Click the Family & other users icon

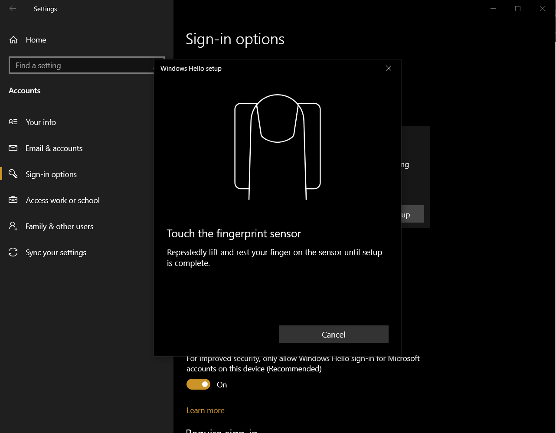(13, 226)
